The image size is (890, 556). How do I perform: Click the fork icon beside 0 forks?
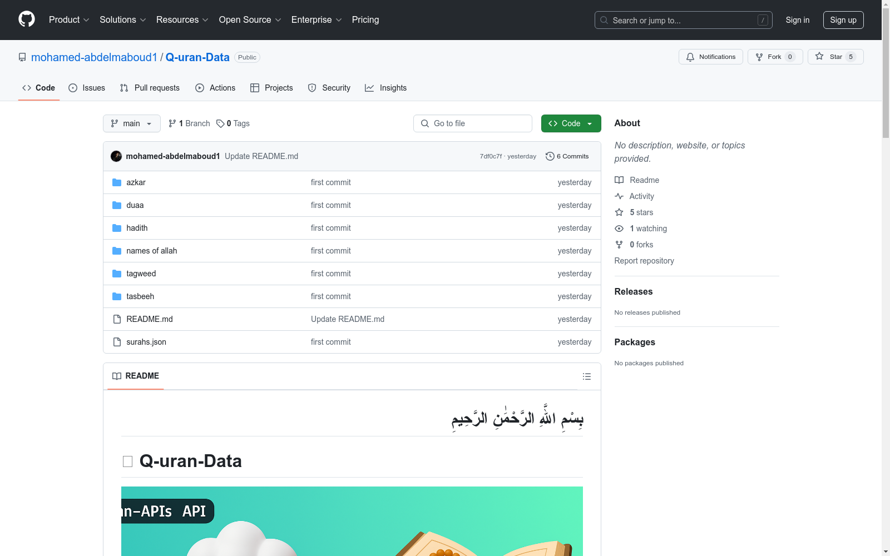619,245
